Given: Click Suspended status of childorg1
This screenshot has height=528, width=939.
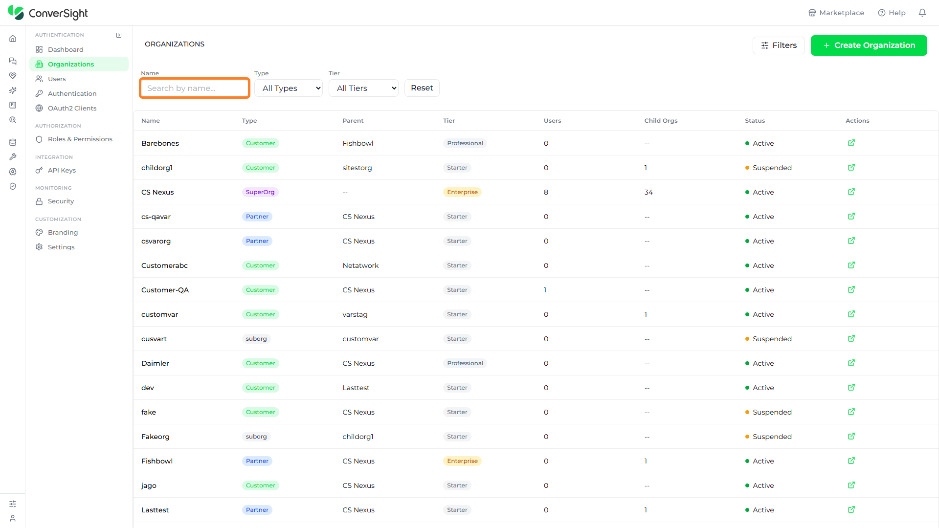Looking at the screenshot, I should tap(768, 168).
